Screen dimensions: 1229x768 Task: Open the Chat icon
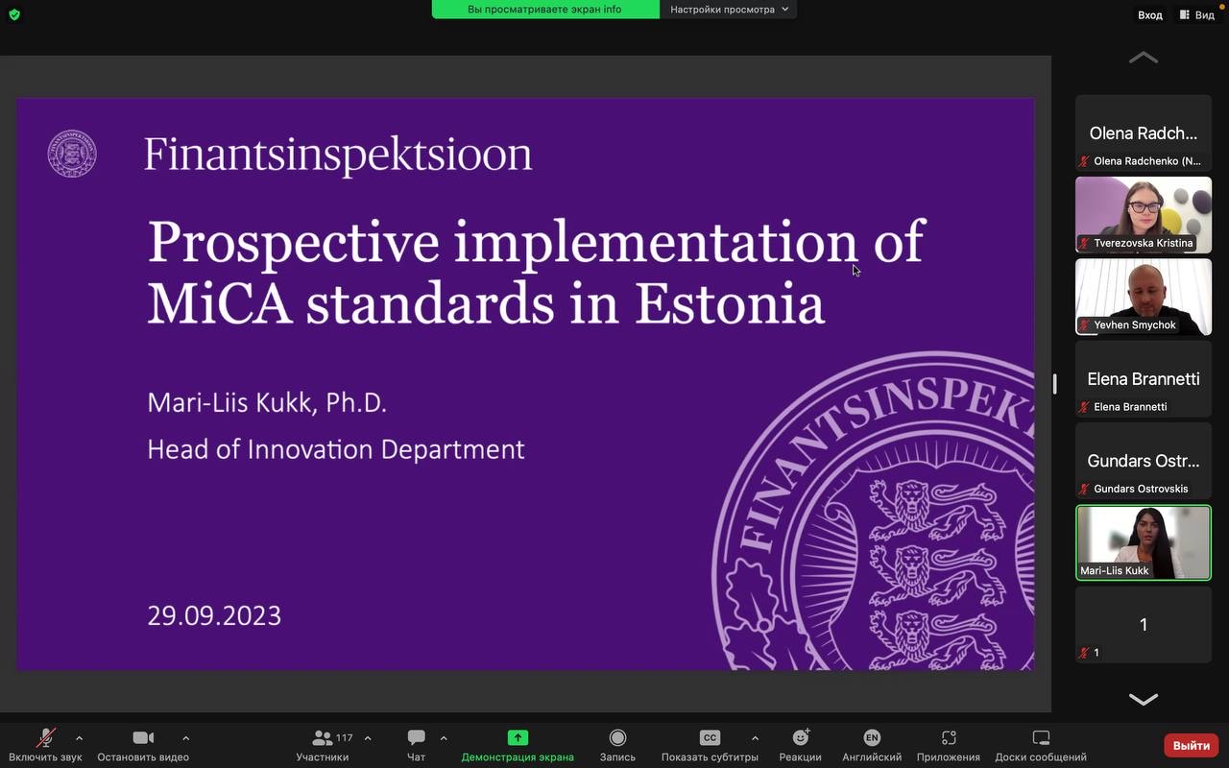pyautogui.click(x=416, y=738)
